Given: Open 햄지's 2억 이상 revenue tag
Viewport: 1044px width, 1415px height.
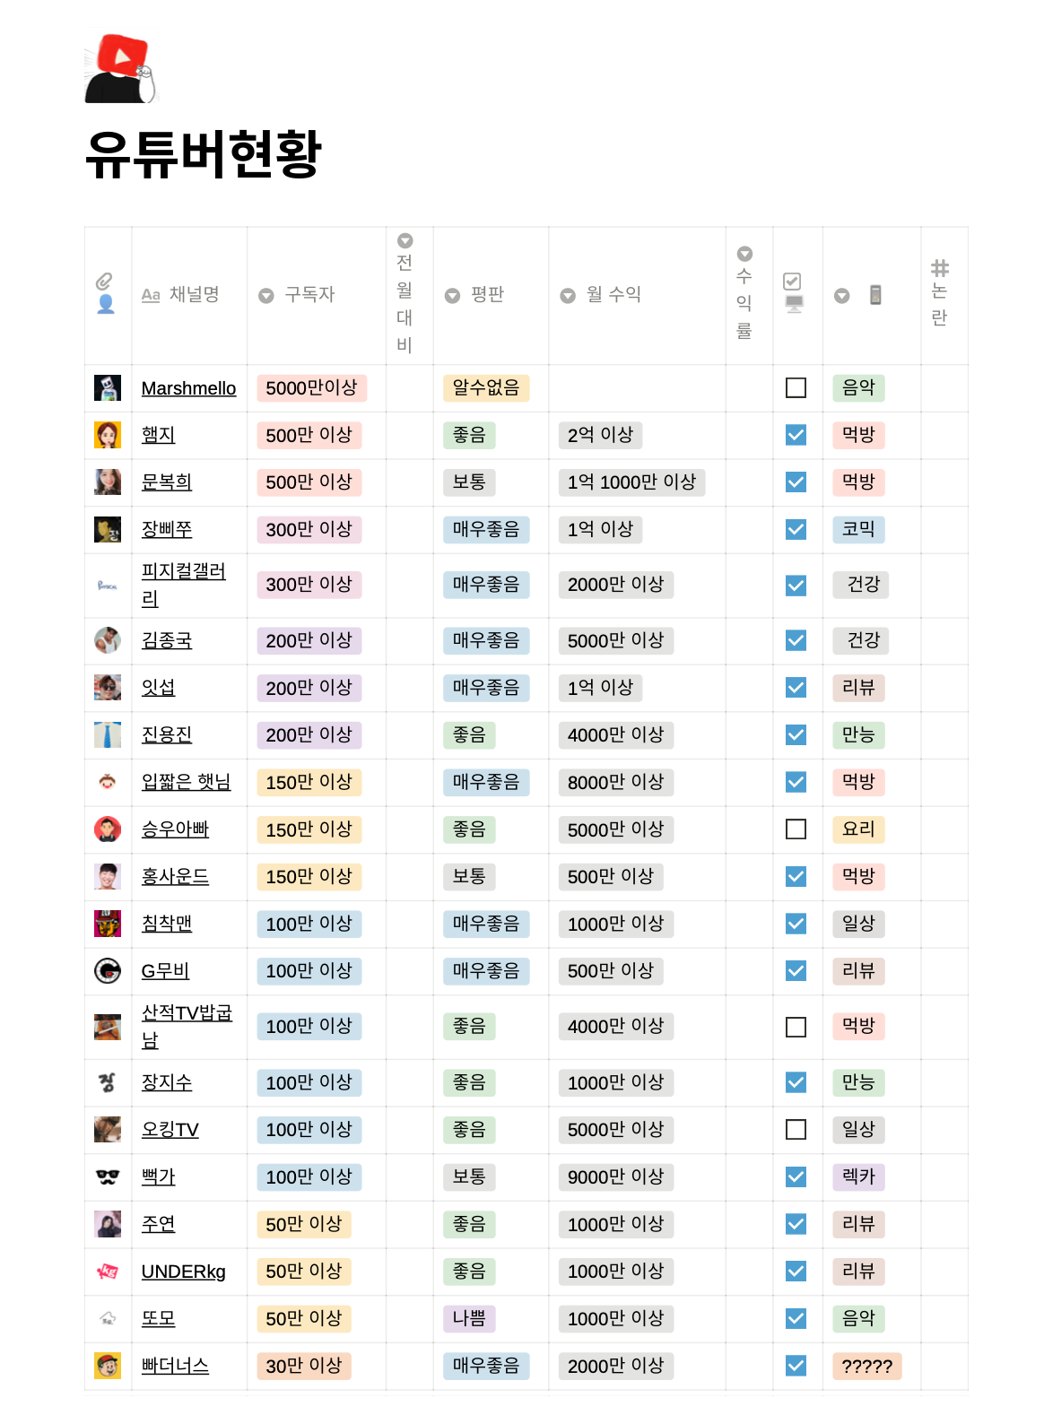Looking at the screenshot, I should click(x=600, y=435).
